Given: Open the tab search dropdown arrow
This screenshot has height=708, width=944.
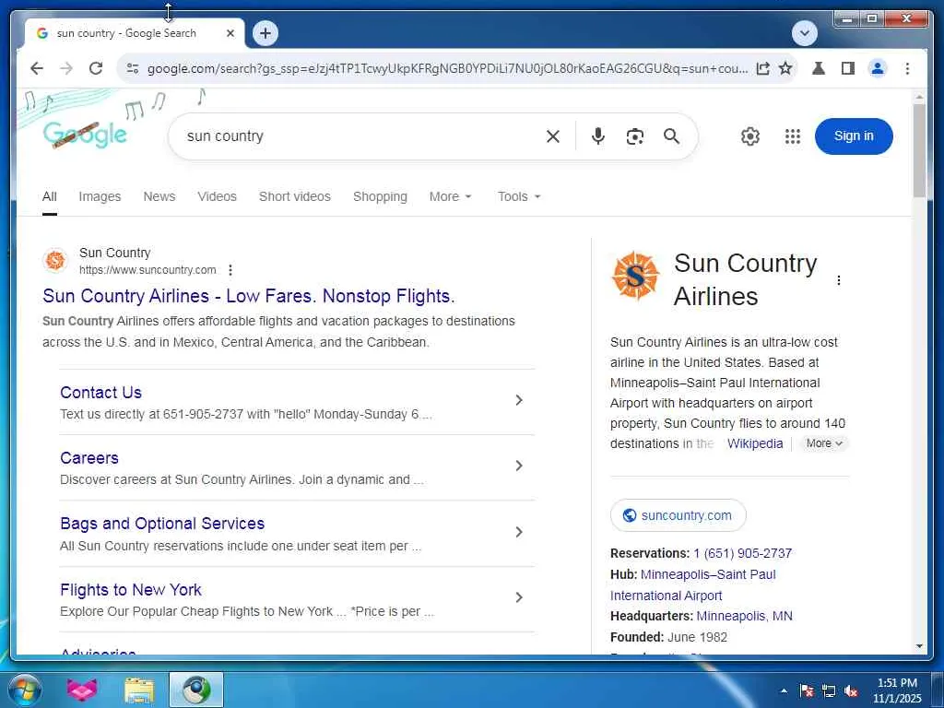Looking at the screenshot, I should [x=805, y=33].
